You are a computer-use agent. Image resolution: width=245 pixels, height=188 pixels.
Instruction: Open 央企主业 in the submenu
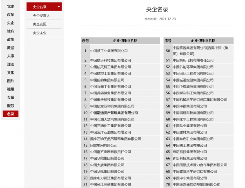(40, 33)
